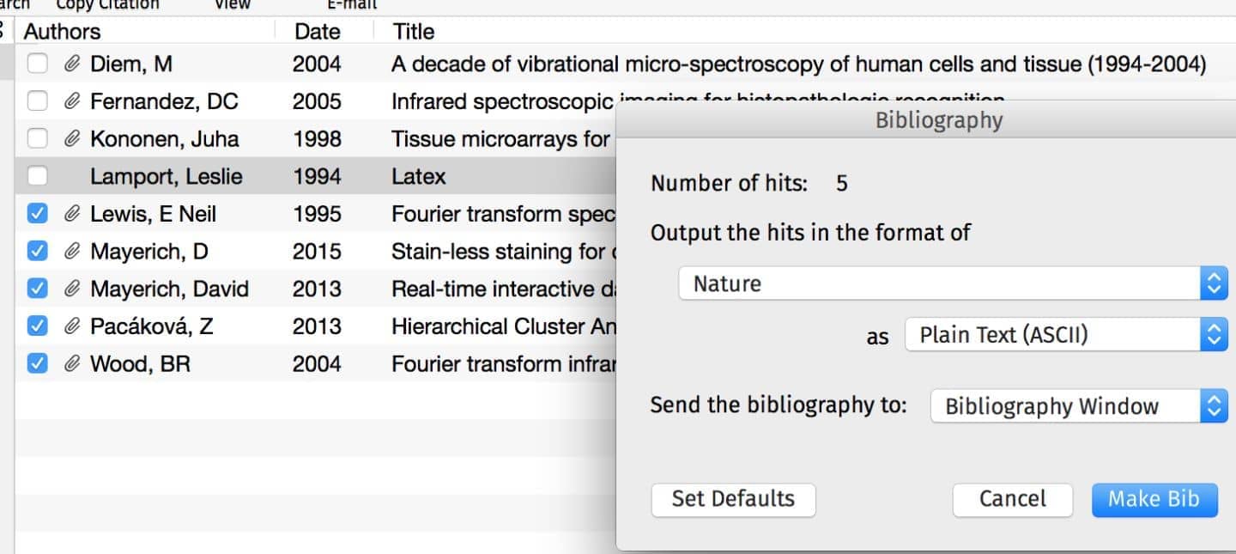Click paperclip icon beside Pacáková, Z
The height and width of the screenshot is (554, 1236).
(73, 326)
